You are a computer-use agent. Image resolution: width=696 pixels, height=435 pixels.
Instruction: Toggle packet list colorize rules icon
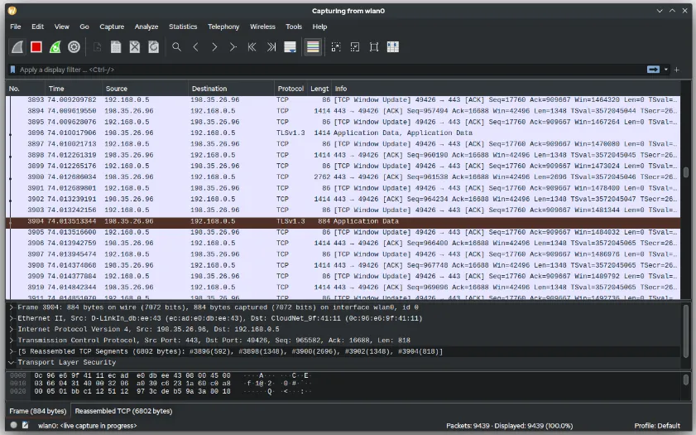click(x=313, y=47)
